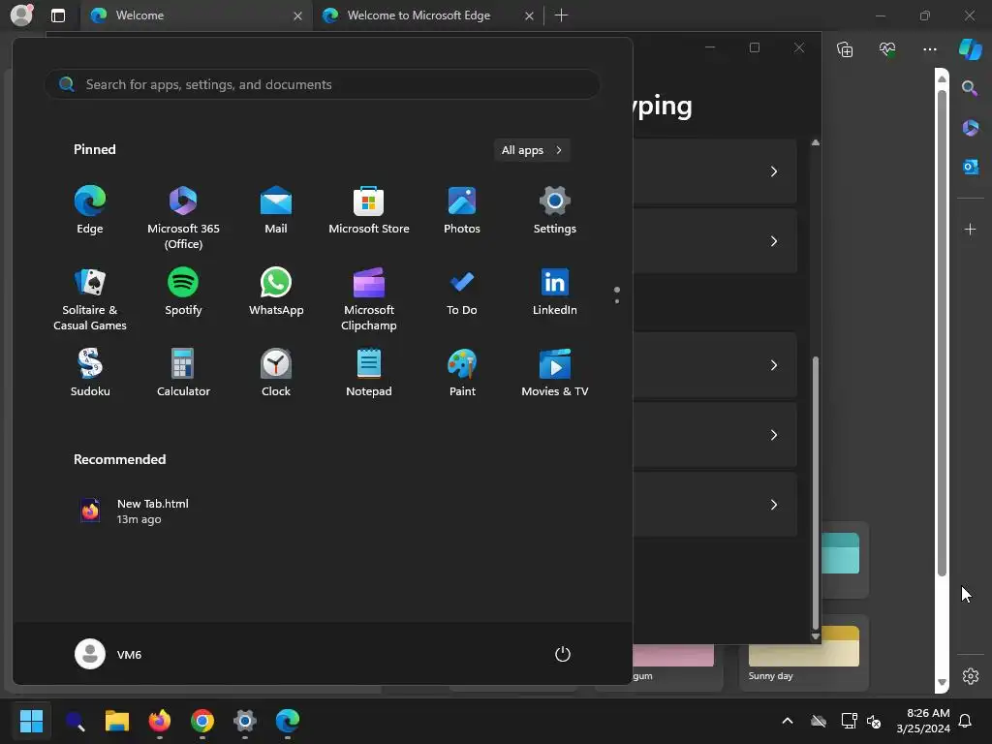Open File Explorer from taskbar

tap(117, 721)
